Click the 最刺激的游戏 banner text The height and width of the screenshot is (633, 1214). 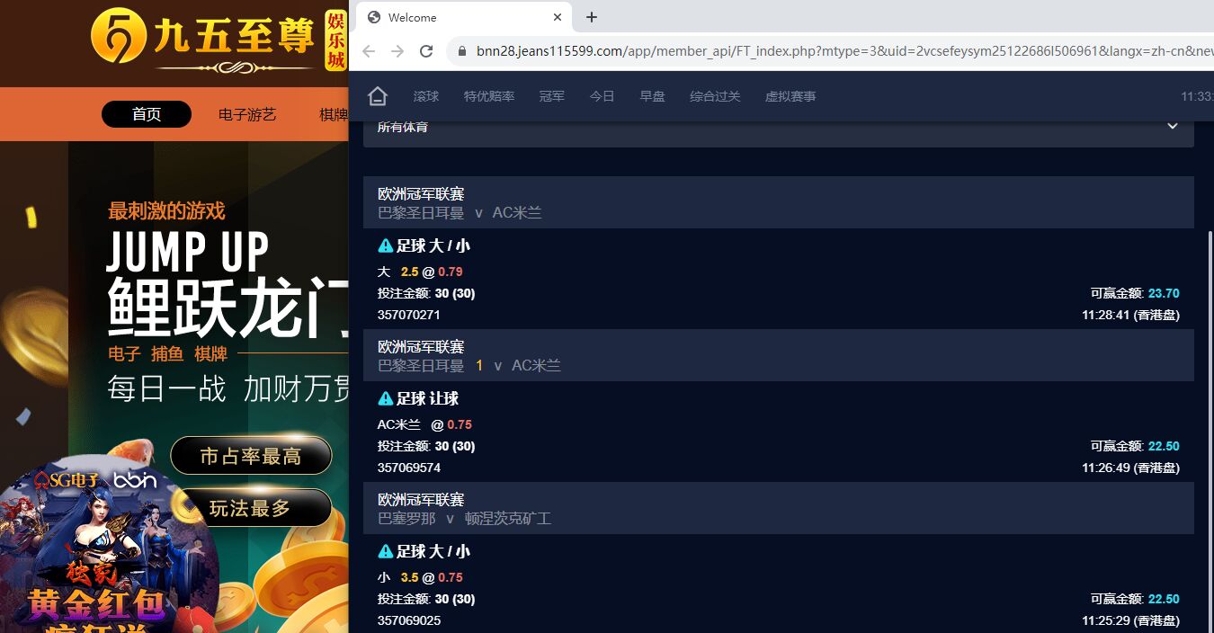(x=166, y=211)
